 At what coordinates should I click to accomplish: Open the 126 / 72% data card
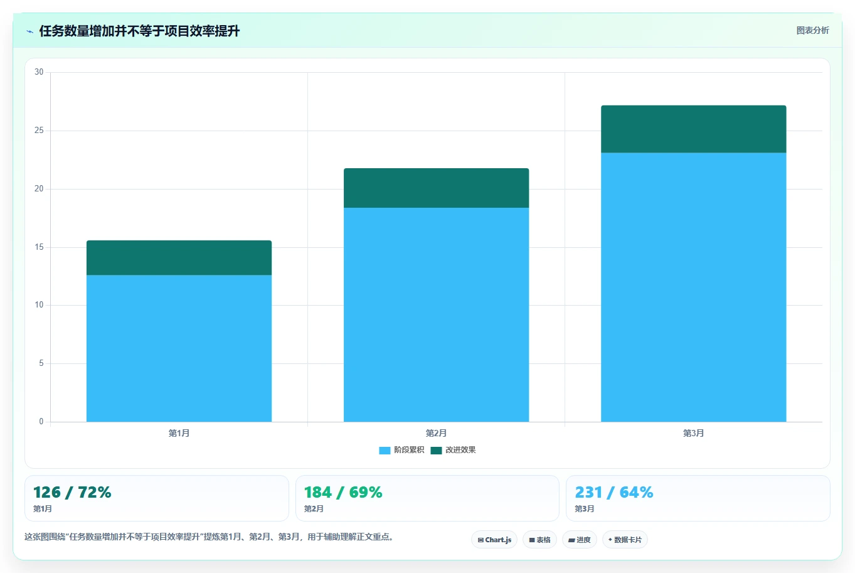pyautogui.click(x=157, y=498)
